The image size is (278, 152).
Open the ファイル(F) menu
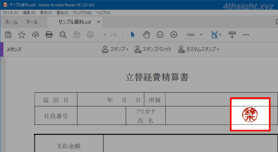click(x=10, y=13)
